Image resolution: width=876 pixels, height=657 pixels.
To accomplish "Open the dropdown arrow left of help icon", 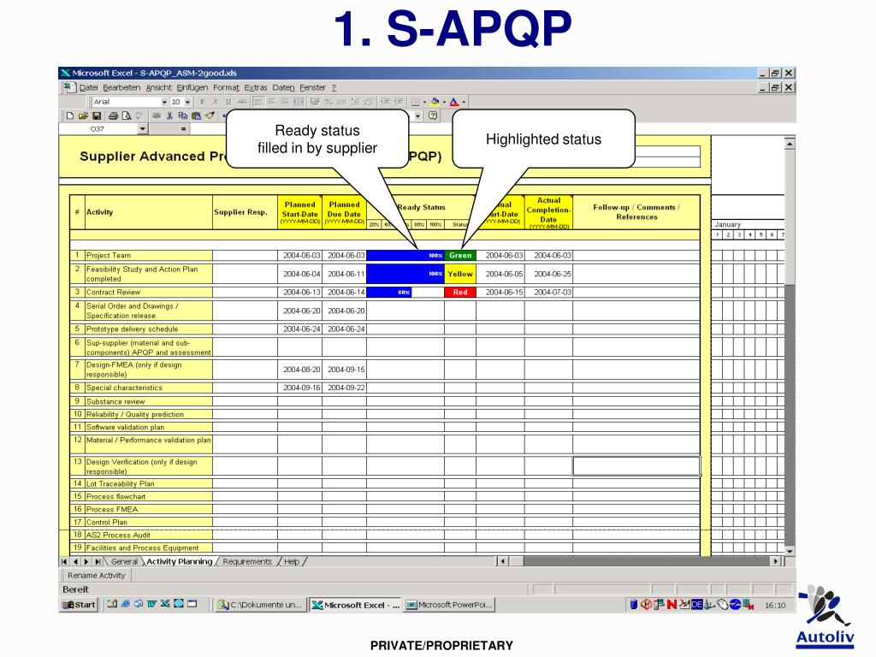I will 417,115.
